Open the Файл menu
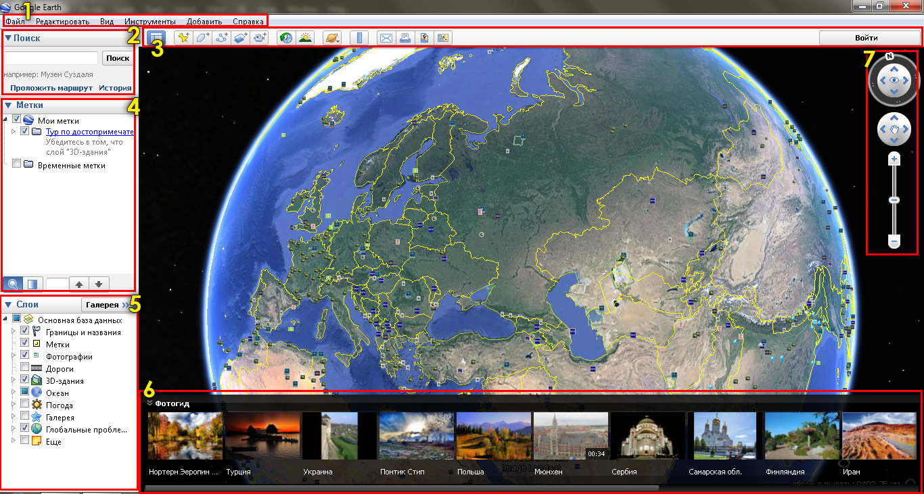This screenshot has height=494, width=924. [x=15, y=22]
